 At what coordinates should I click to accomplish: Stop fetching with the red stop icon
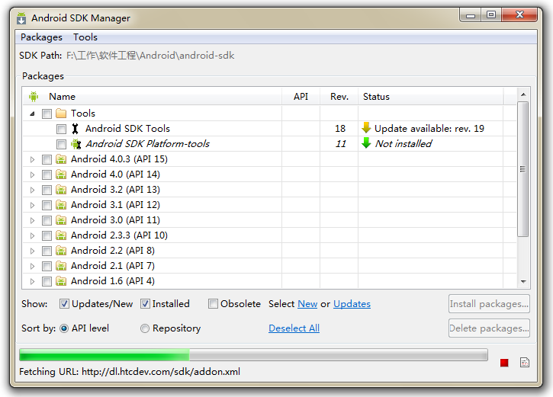pos(504,363)
